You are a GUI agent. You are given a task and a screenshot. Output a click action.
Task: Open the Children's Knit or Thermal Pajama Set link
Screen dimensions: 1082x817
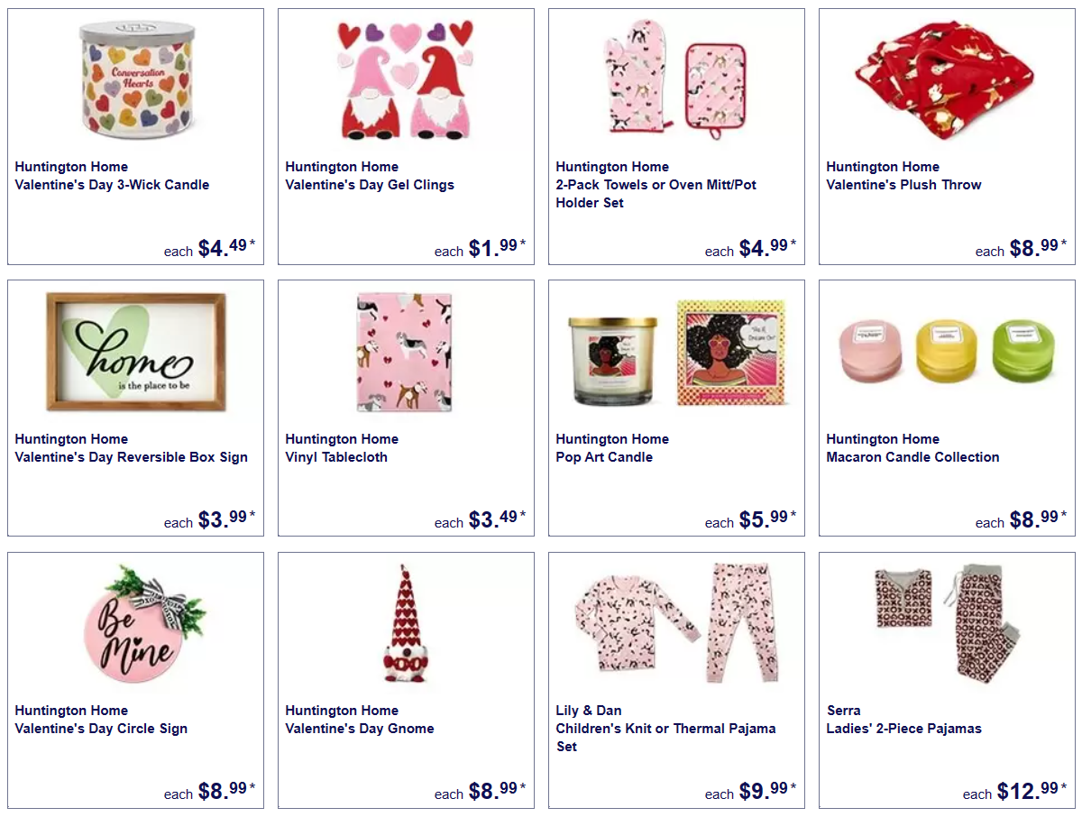665,738
